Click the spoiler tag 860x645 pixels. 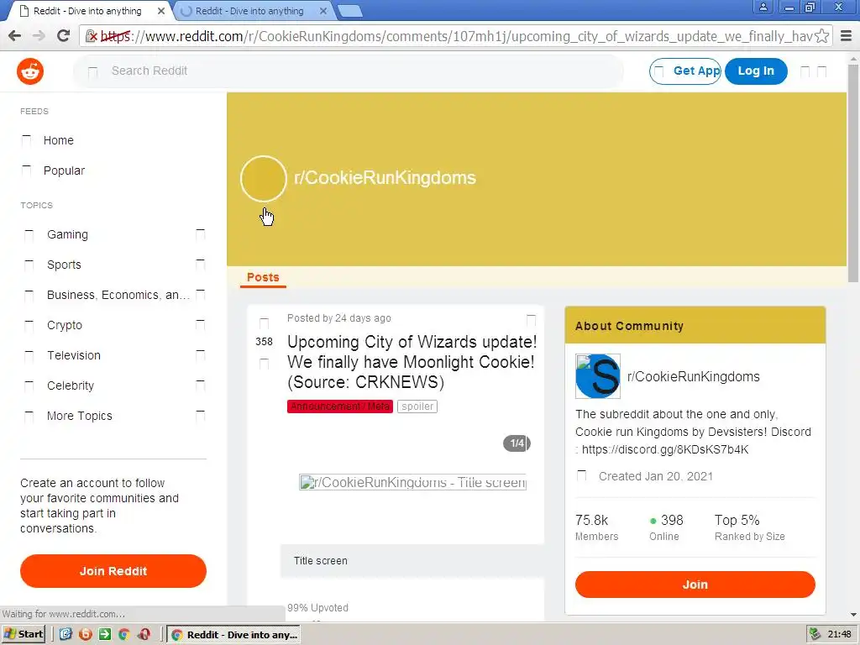417,406
